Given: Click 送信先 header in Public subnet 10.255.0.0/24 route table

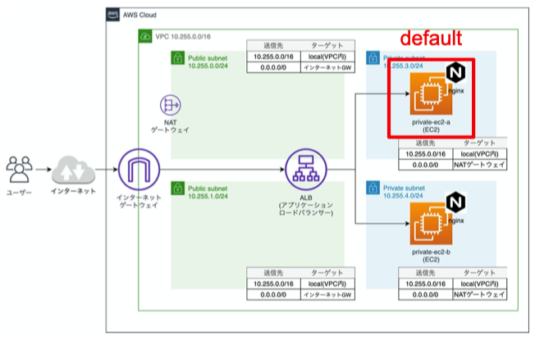Looking at the screenshot, I should [x=273, y=45].
